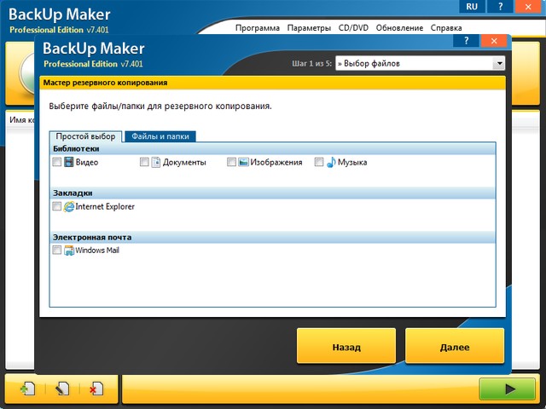Screen dimensions: 546x409
Task: Switch to the Файлы и папки tab
Action: tap(160, 136)
